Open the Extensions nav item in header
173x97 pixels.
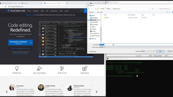(x=54, y=11)
